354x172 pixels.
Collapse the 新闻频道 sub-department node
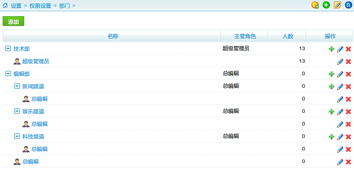click(x=17, y=86)
